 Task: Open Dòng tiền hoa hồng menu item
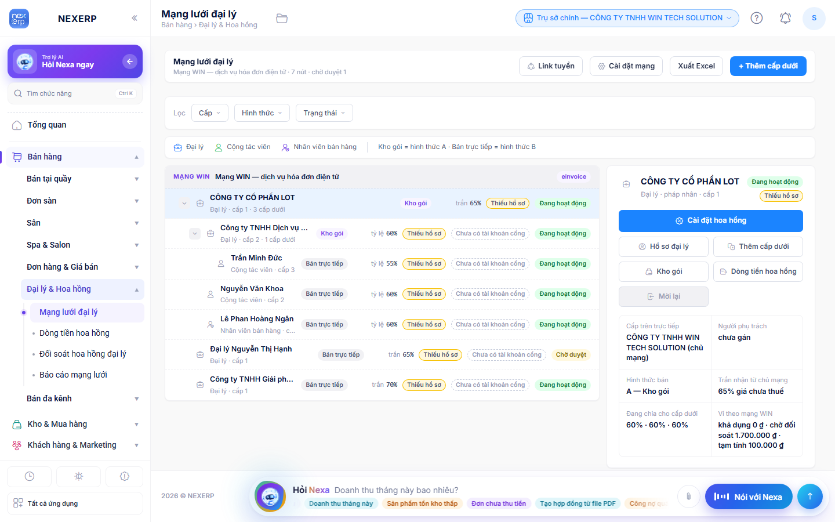point(87,333)
